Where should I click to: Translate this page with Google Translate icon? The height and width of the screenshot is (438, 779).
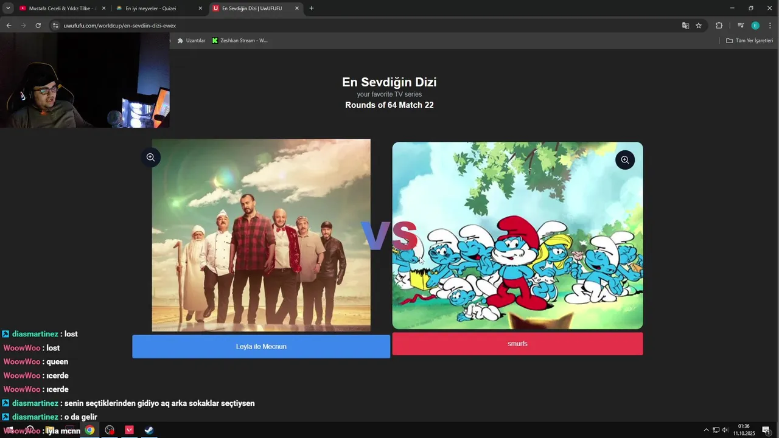[x=685, y=26]
